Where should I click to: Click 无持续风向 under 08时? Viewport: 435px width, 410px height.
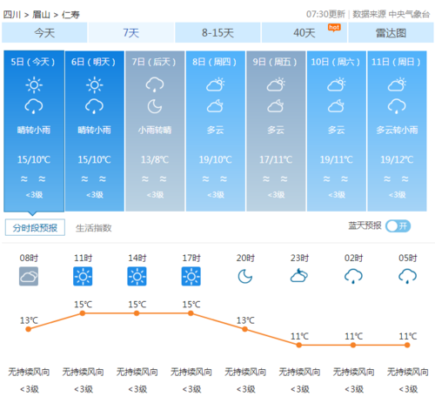point(29,372)
